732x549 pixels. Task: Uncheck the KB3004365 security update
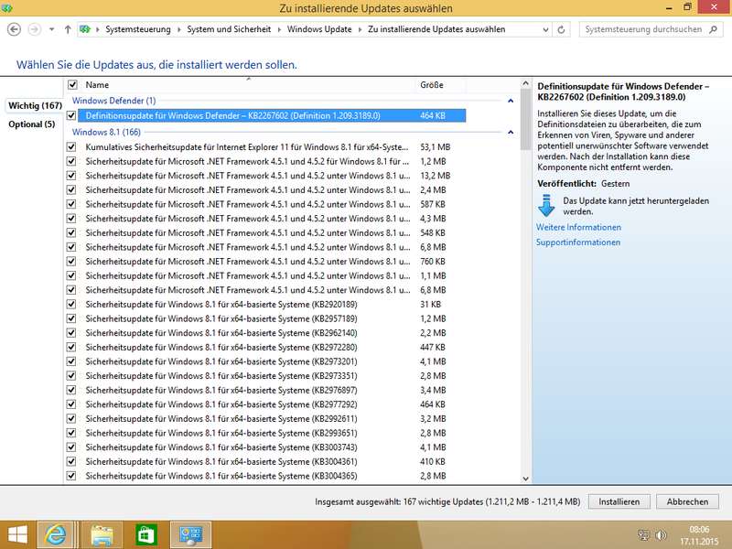(71, 476)
